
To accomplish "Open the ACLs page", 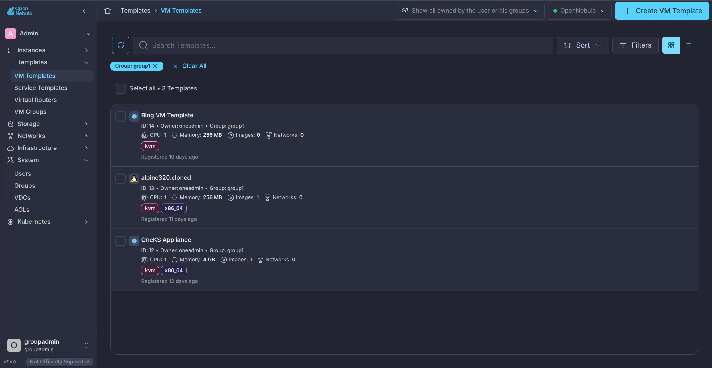I will pyautogui.click(x=22, y=210).
